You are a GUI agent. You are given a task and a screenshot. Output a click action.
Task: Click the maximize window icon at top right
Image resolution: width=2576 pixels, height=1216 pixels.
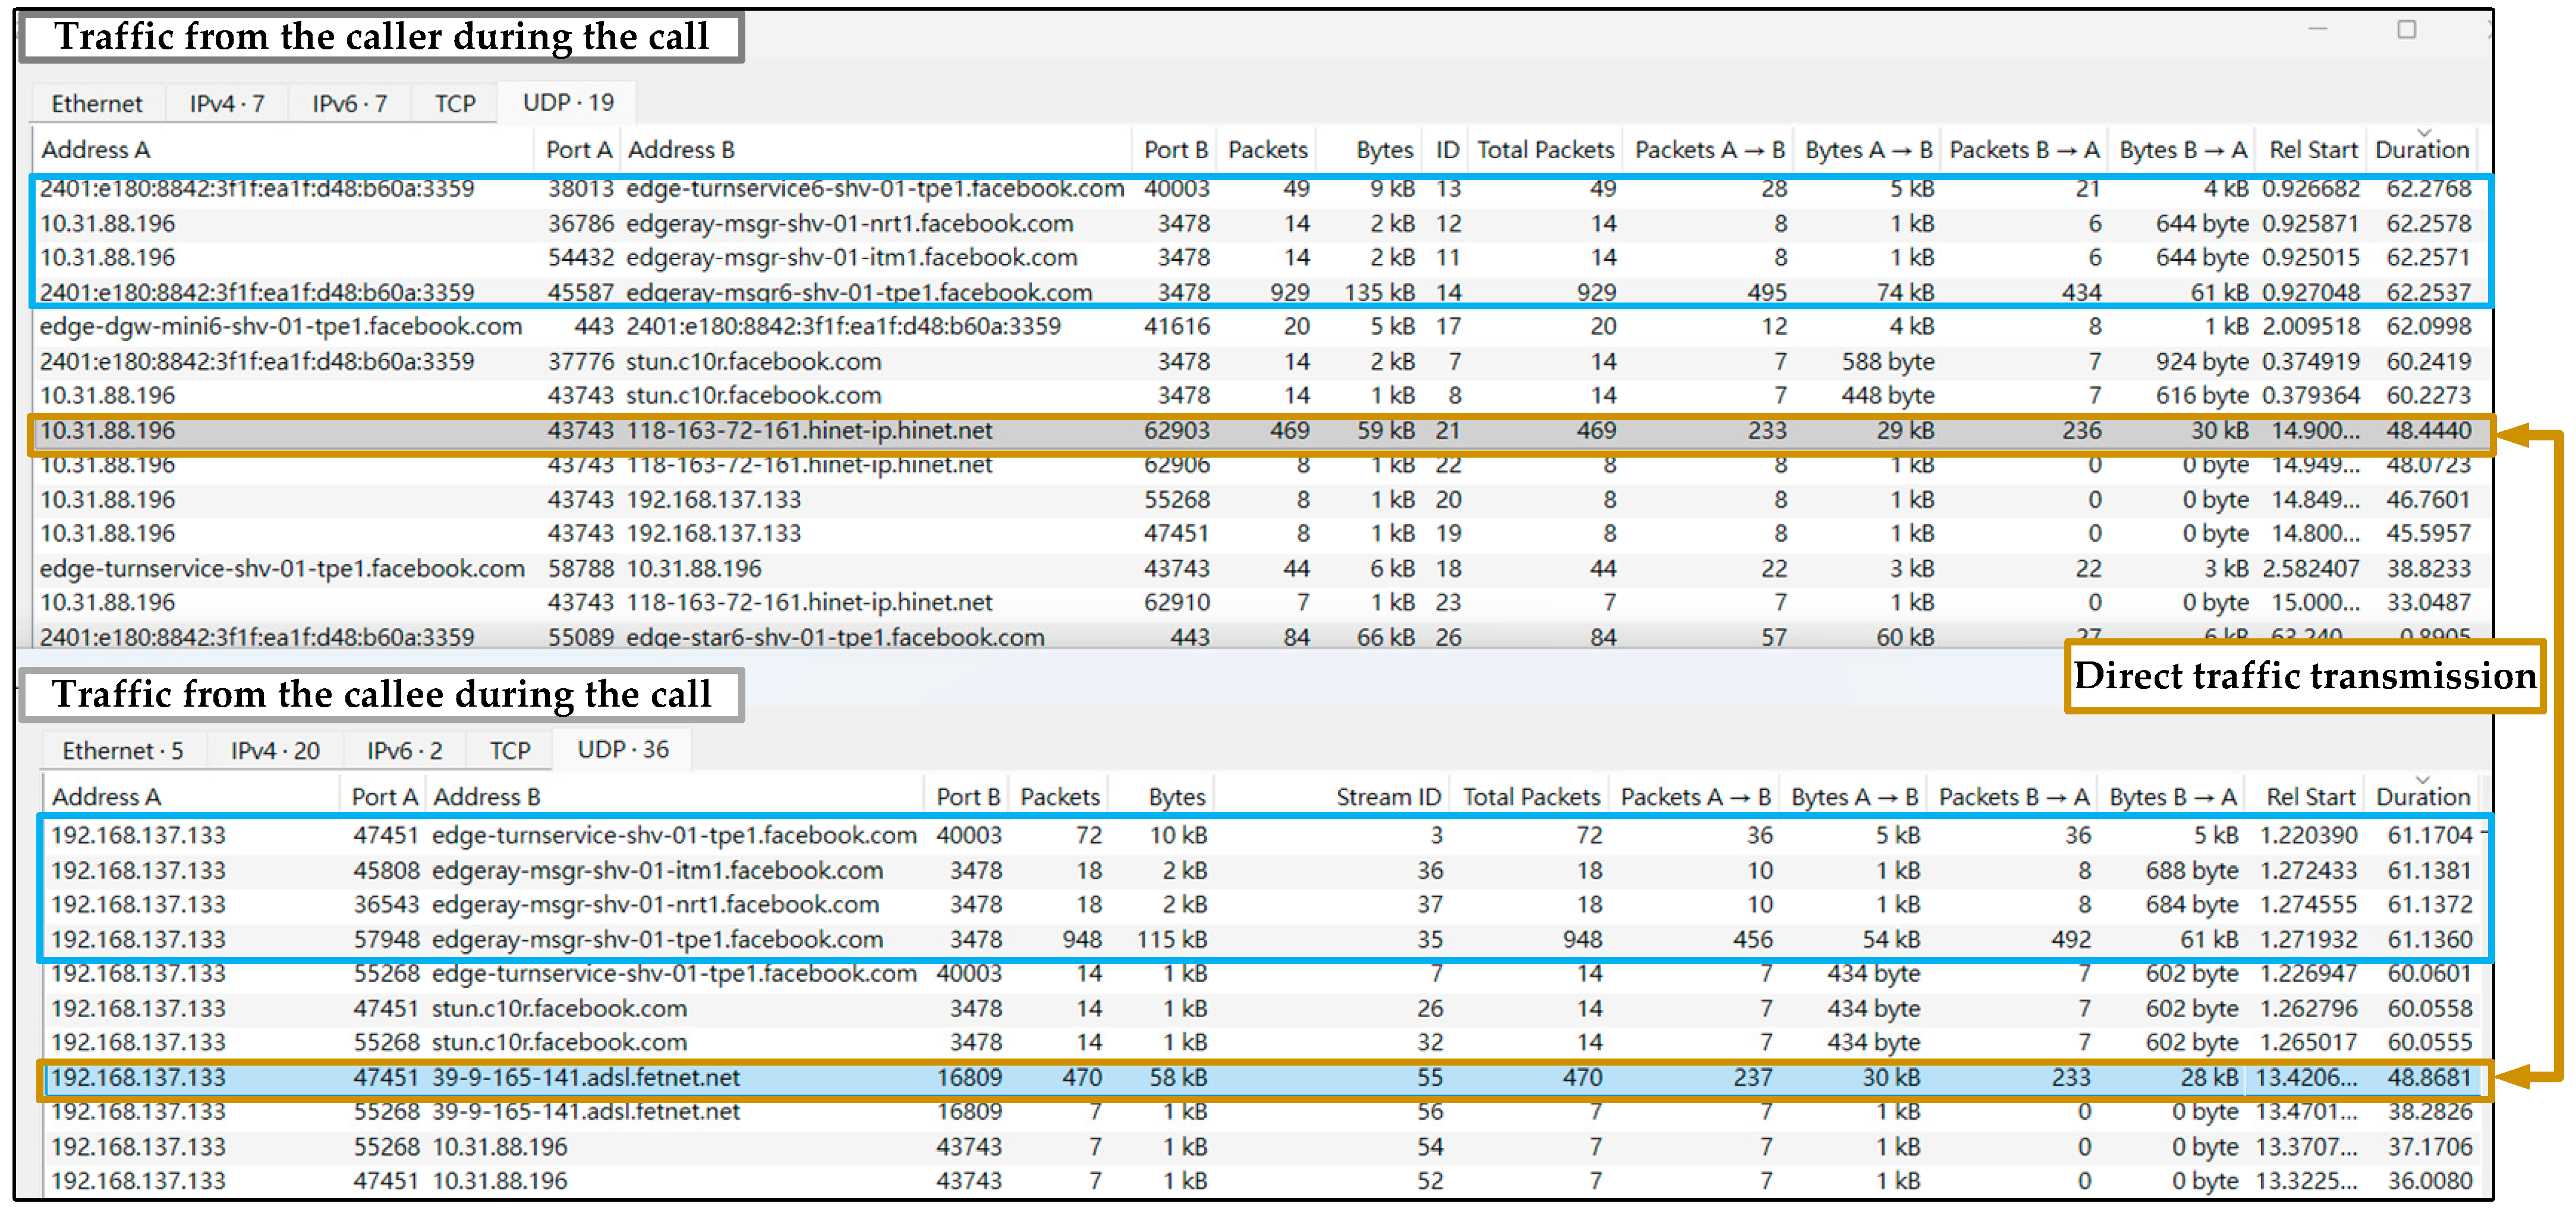2406,30
